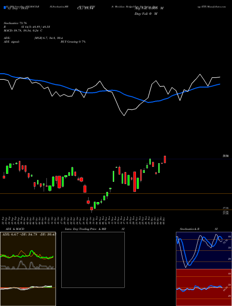Click the top price label on the right axis
The image size is (232, 306).
[226, 156]
